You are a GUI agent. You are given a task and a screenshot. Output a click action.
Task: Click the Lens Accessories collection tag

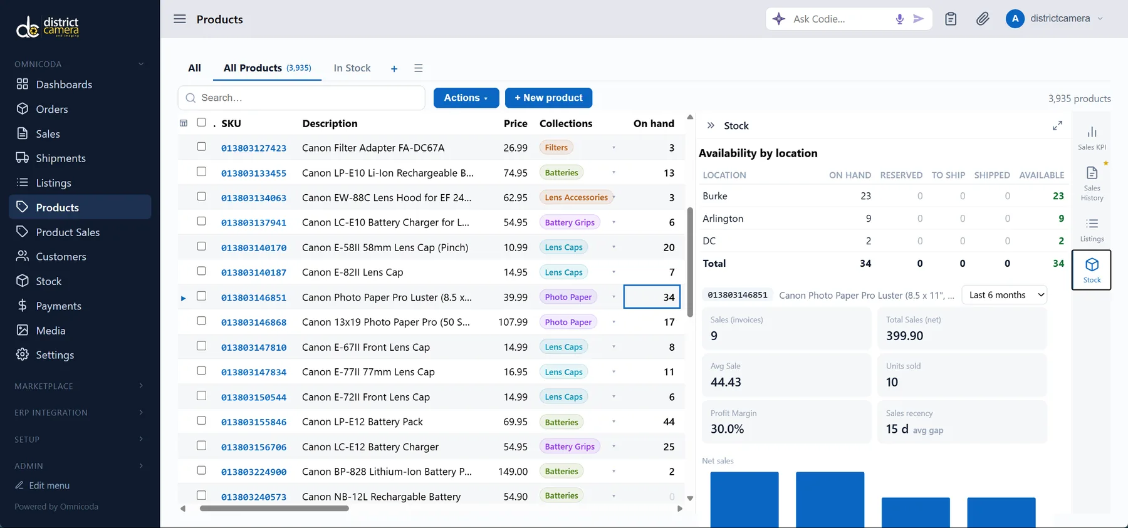coord(577,197)
